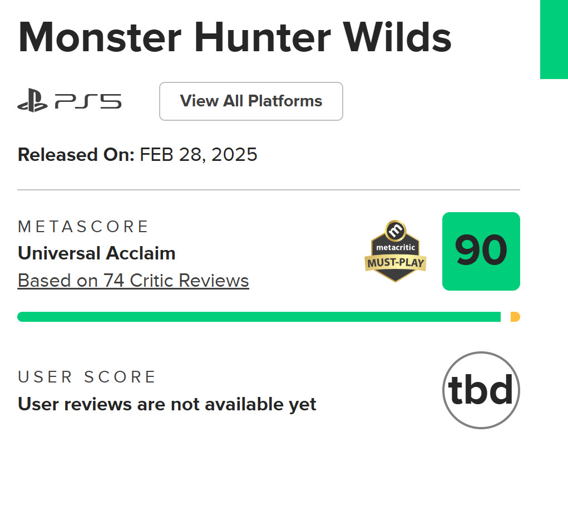Click the "metacritic" wordmark inside the badge
This screenshot has height=510, width=568.
(396, 246)
